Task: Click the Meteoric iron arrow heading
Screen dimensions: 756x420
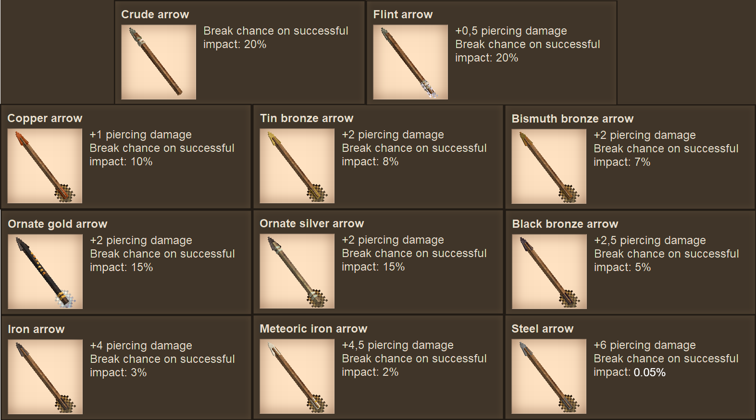Action: tap(313, 329)
